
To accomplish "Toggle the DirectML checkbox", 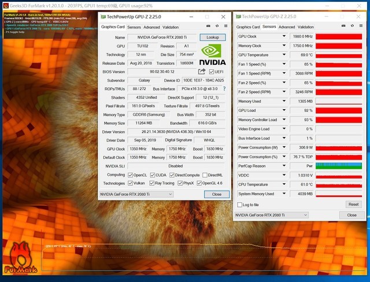I will pyautogui.click(x=205, y=175).
